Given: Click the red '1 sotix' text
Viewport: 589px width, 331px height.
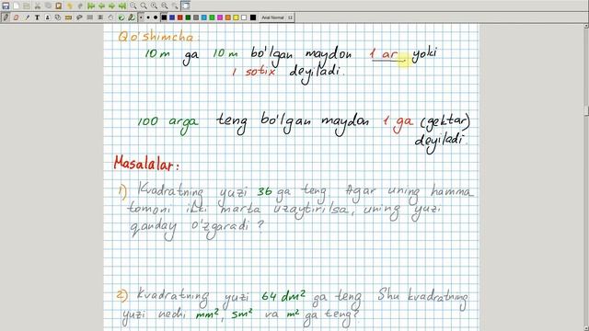Looking at the screenshot, I should 254,72.
